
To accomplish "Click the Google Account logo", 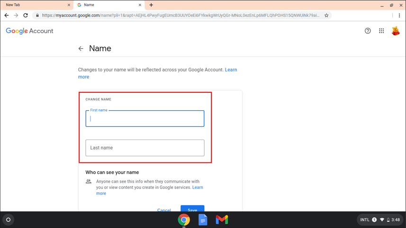I will [x=29, y=31].
